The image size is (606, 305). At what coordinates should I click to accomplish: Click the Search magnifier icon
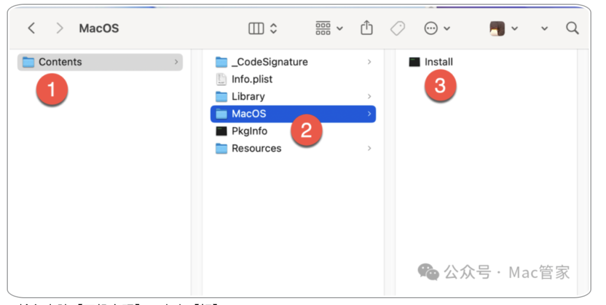(572, 28)
